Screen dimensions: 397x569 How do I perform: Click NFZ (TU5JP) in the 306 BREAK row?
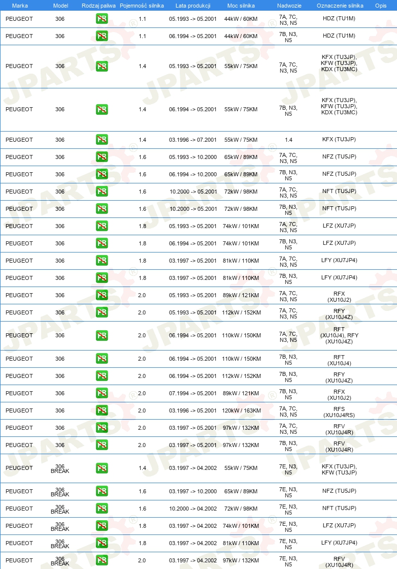(x=339, y=491)
